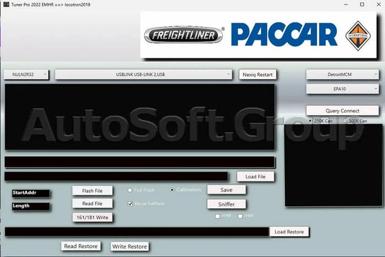
Task: Select the Full Flash radio option
Action: coord(129,190)
